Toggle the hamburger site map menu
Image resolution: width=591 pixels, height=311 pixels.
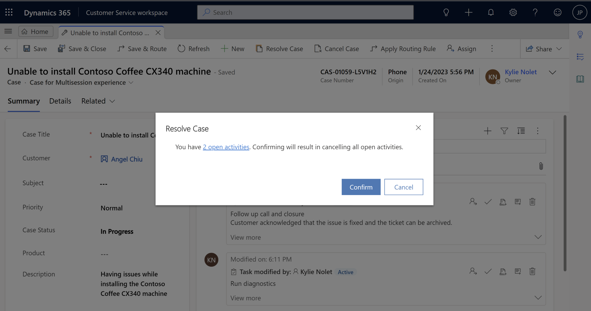[8, 31]
